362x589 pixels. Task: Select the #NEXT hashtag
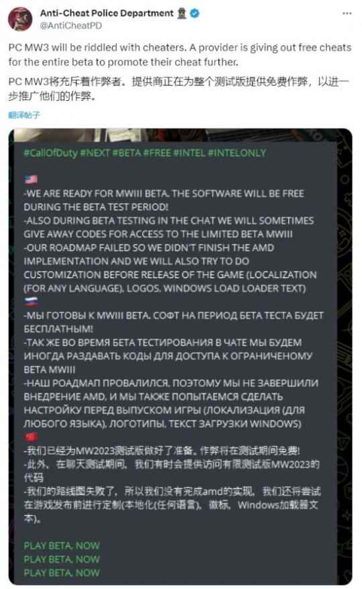[95, 153]
